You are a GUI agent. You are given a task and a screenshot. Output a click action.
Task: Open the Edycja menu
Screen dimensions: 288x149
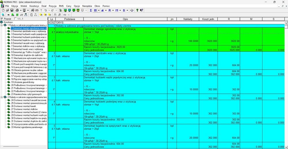15,6
